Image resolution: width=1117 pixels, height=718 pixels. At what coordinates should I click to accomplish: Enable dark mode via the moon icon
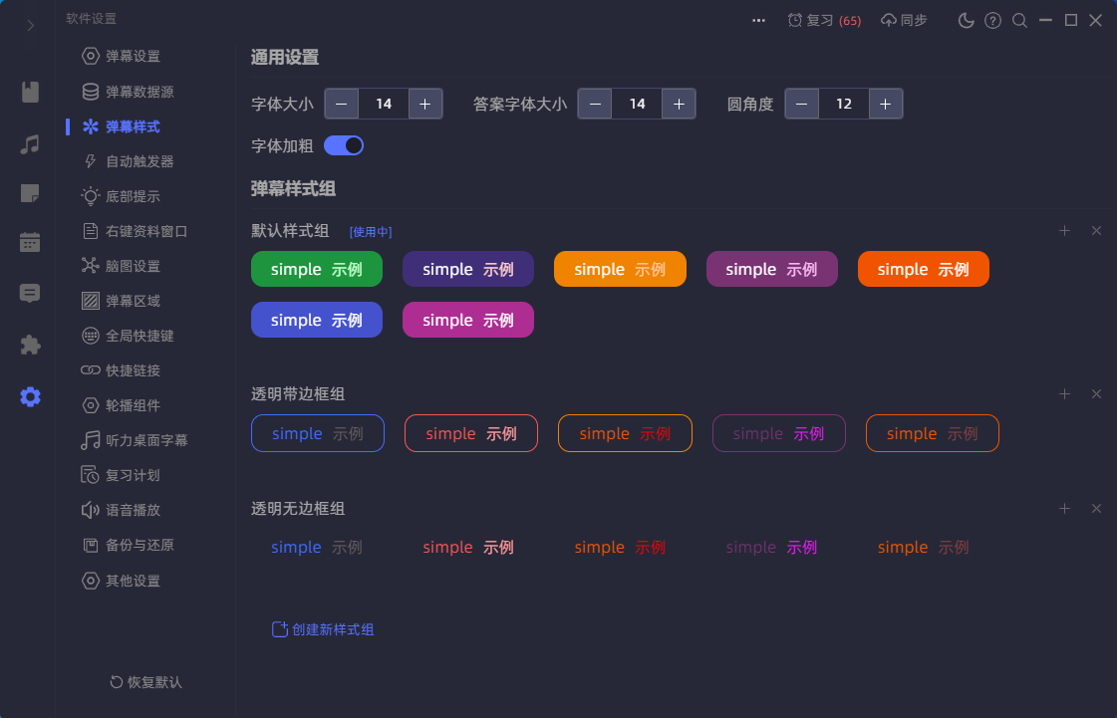[966, 19]
